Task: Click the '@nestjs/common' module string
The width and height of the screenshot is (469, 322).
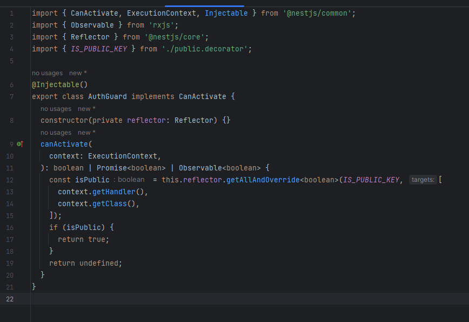Action: point(317,13)
